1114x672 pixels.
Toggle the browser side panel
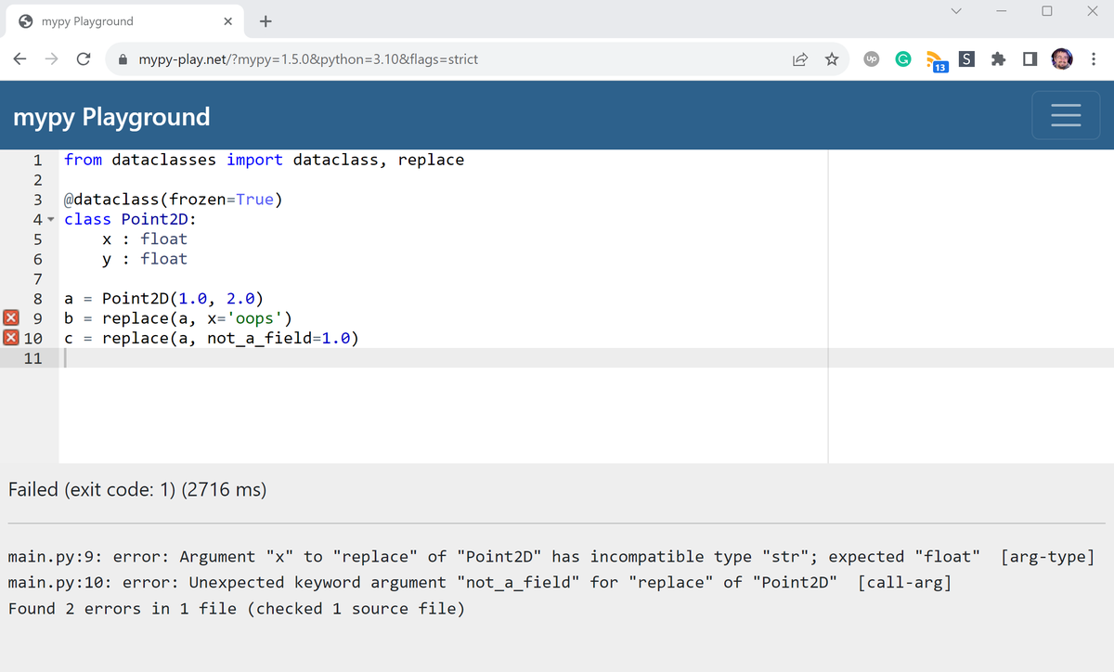coord(1030,59)
